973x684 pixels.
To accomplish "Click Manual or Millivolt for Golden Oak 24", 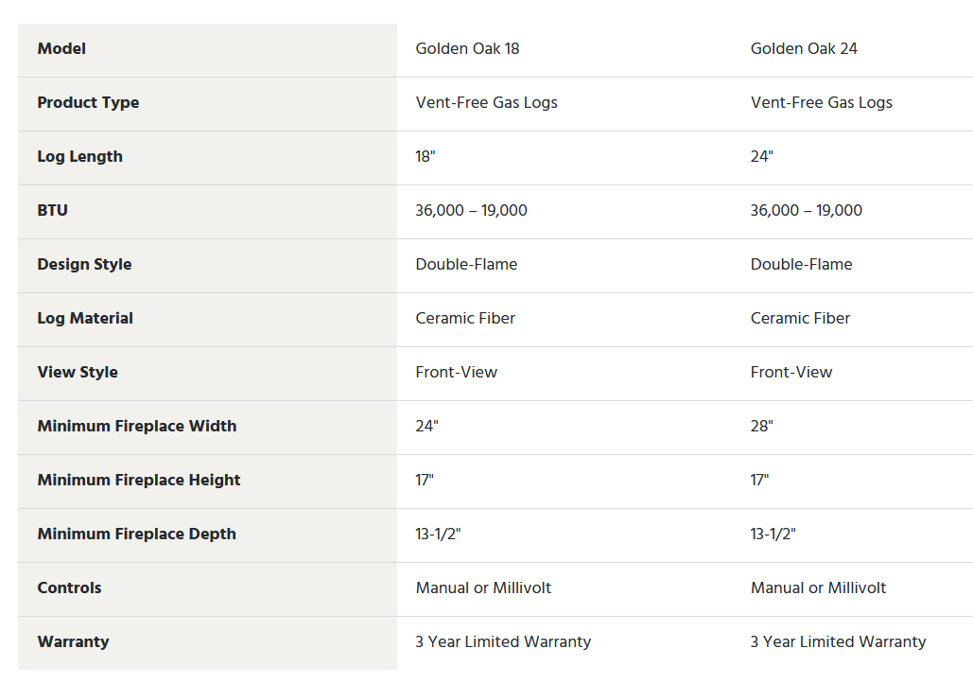I will [x=819, y=588].
